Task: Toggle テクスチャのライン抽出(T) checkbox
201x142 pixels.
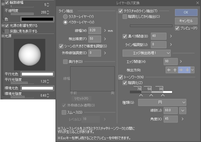Action: click(121, 11)
